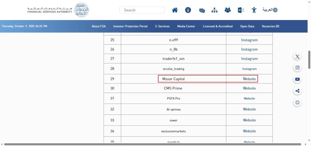Viewport: 311px width, 146px height.
Task: Open the Instagram icon in side panel
Action: 297,68
